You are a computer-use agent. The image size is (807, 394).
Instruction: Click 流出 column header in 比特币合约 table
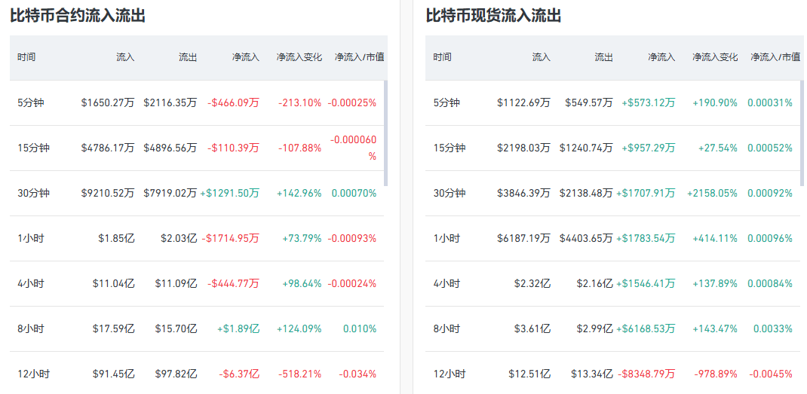[188, 57]
